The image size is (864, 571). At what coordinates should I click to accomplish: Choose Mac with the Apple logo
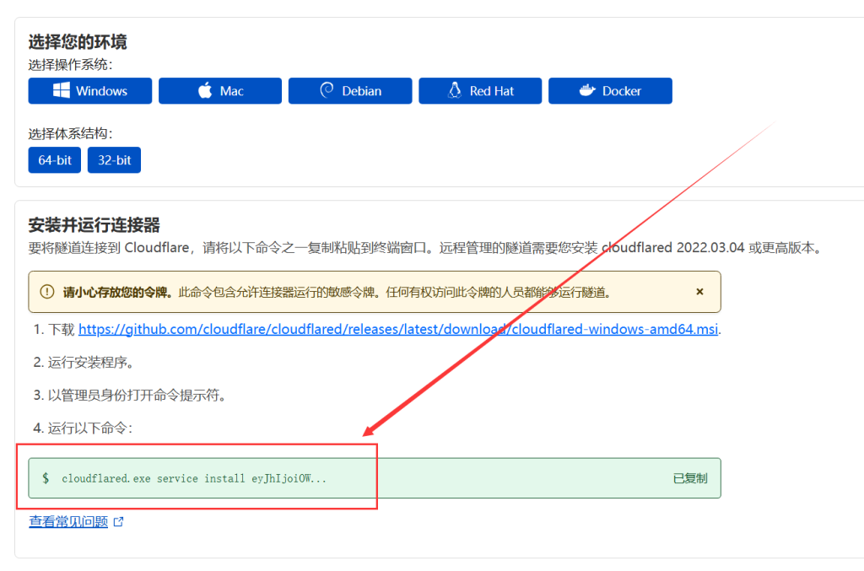220,91
